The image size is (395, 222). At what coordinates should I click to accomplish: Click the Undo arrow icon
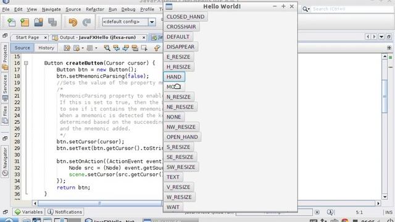73,22
